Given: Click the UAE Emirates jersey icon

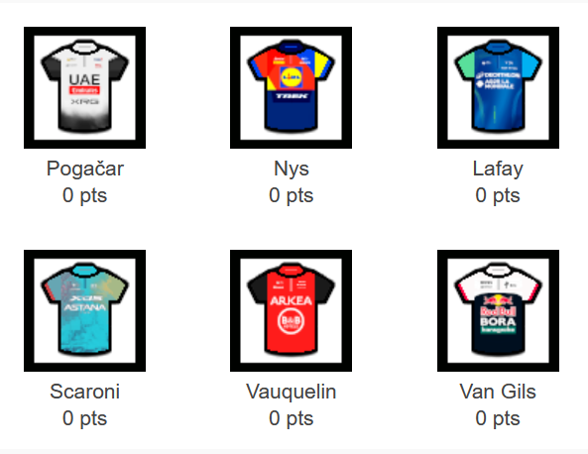Looking at the screenshot, I should click(x=84, y=86).
